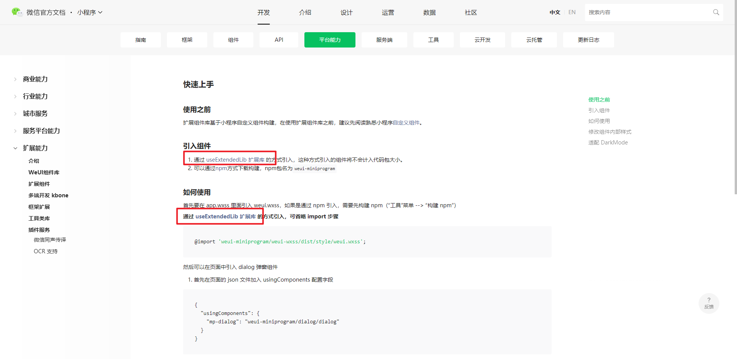Open 扩展组件 in the sidebar
The image size is (737, 359).
pyautogui.click(x=39, y=184)
